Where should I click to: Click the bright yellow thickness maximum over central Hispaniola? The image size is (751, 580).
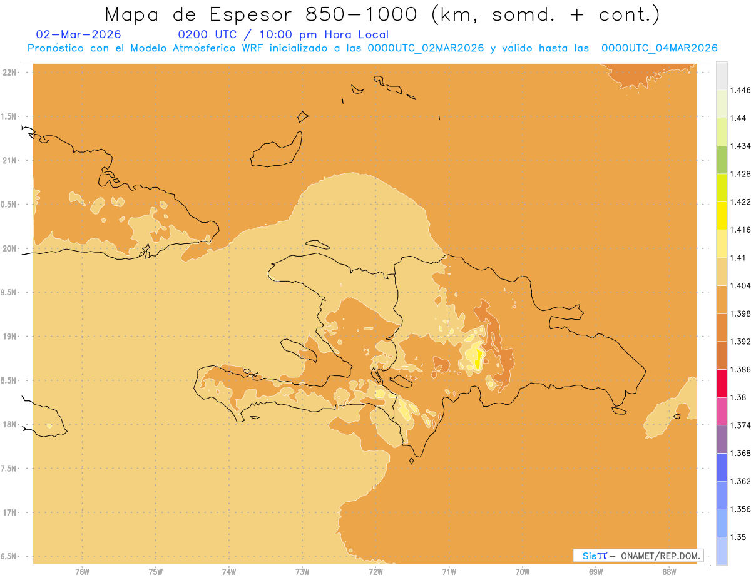click(x=479, y=360)
